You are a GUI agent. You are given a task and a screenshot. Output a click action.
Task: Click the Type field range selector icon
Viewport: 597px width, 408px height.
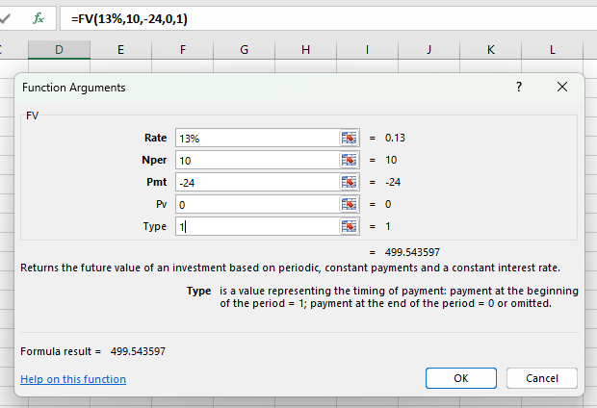(349, 226)
